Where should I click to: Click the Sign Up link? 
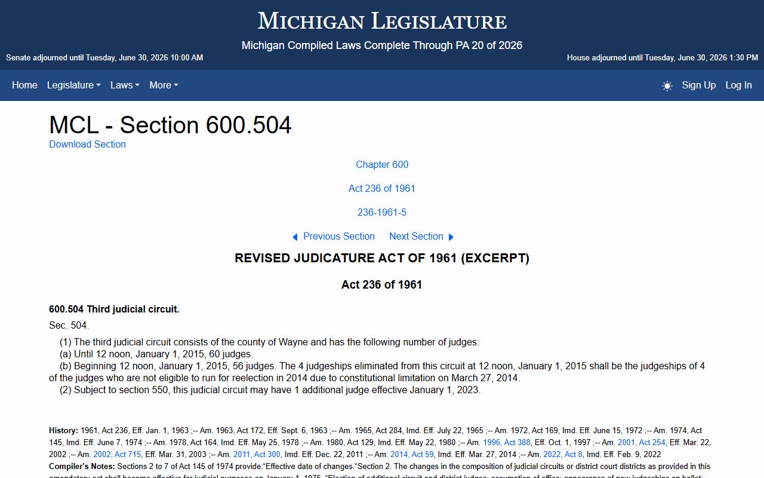[699, 85]
